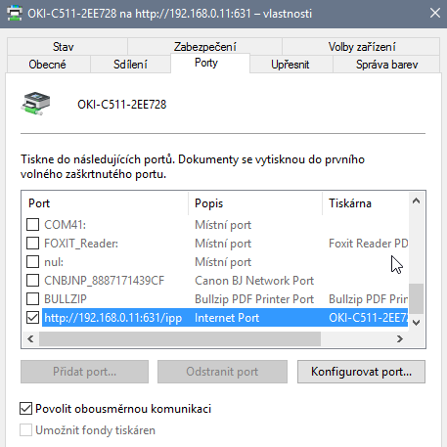Select the CNBJNP_8887171439CF port entry
This screenshot has height=447, width=447.
click(104, 281)
